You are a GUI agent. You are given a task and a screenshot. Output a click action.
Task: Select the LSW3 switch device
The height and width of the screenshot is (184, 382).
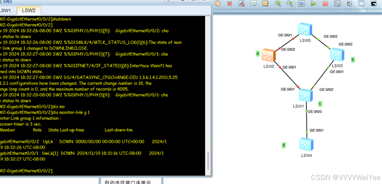click(x=337, y=55)
